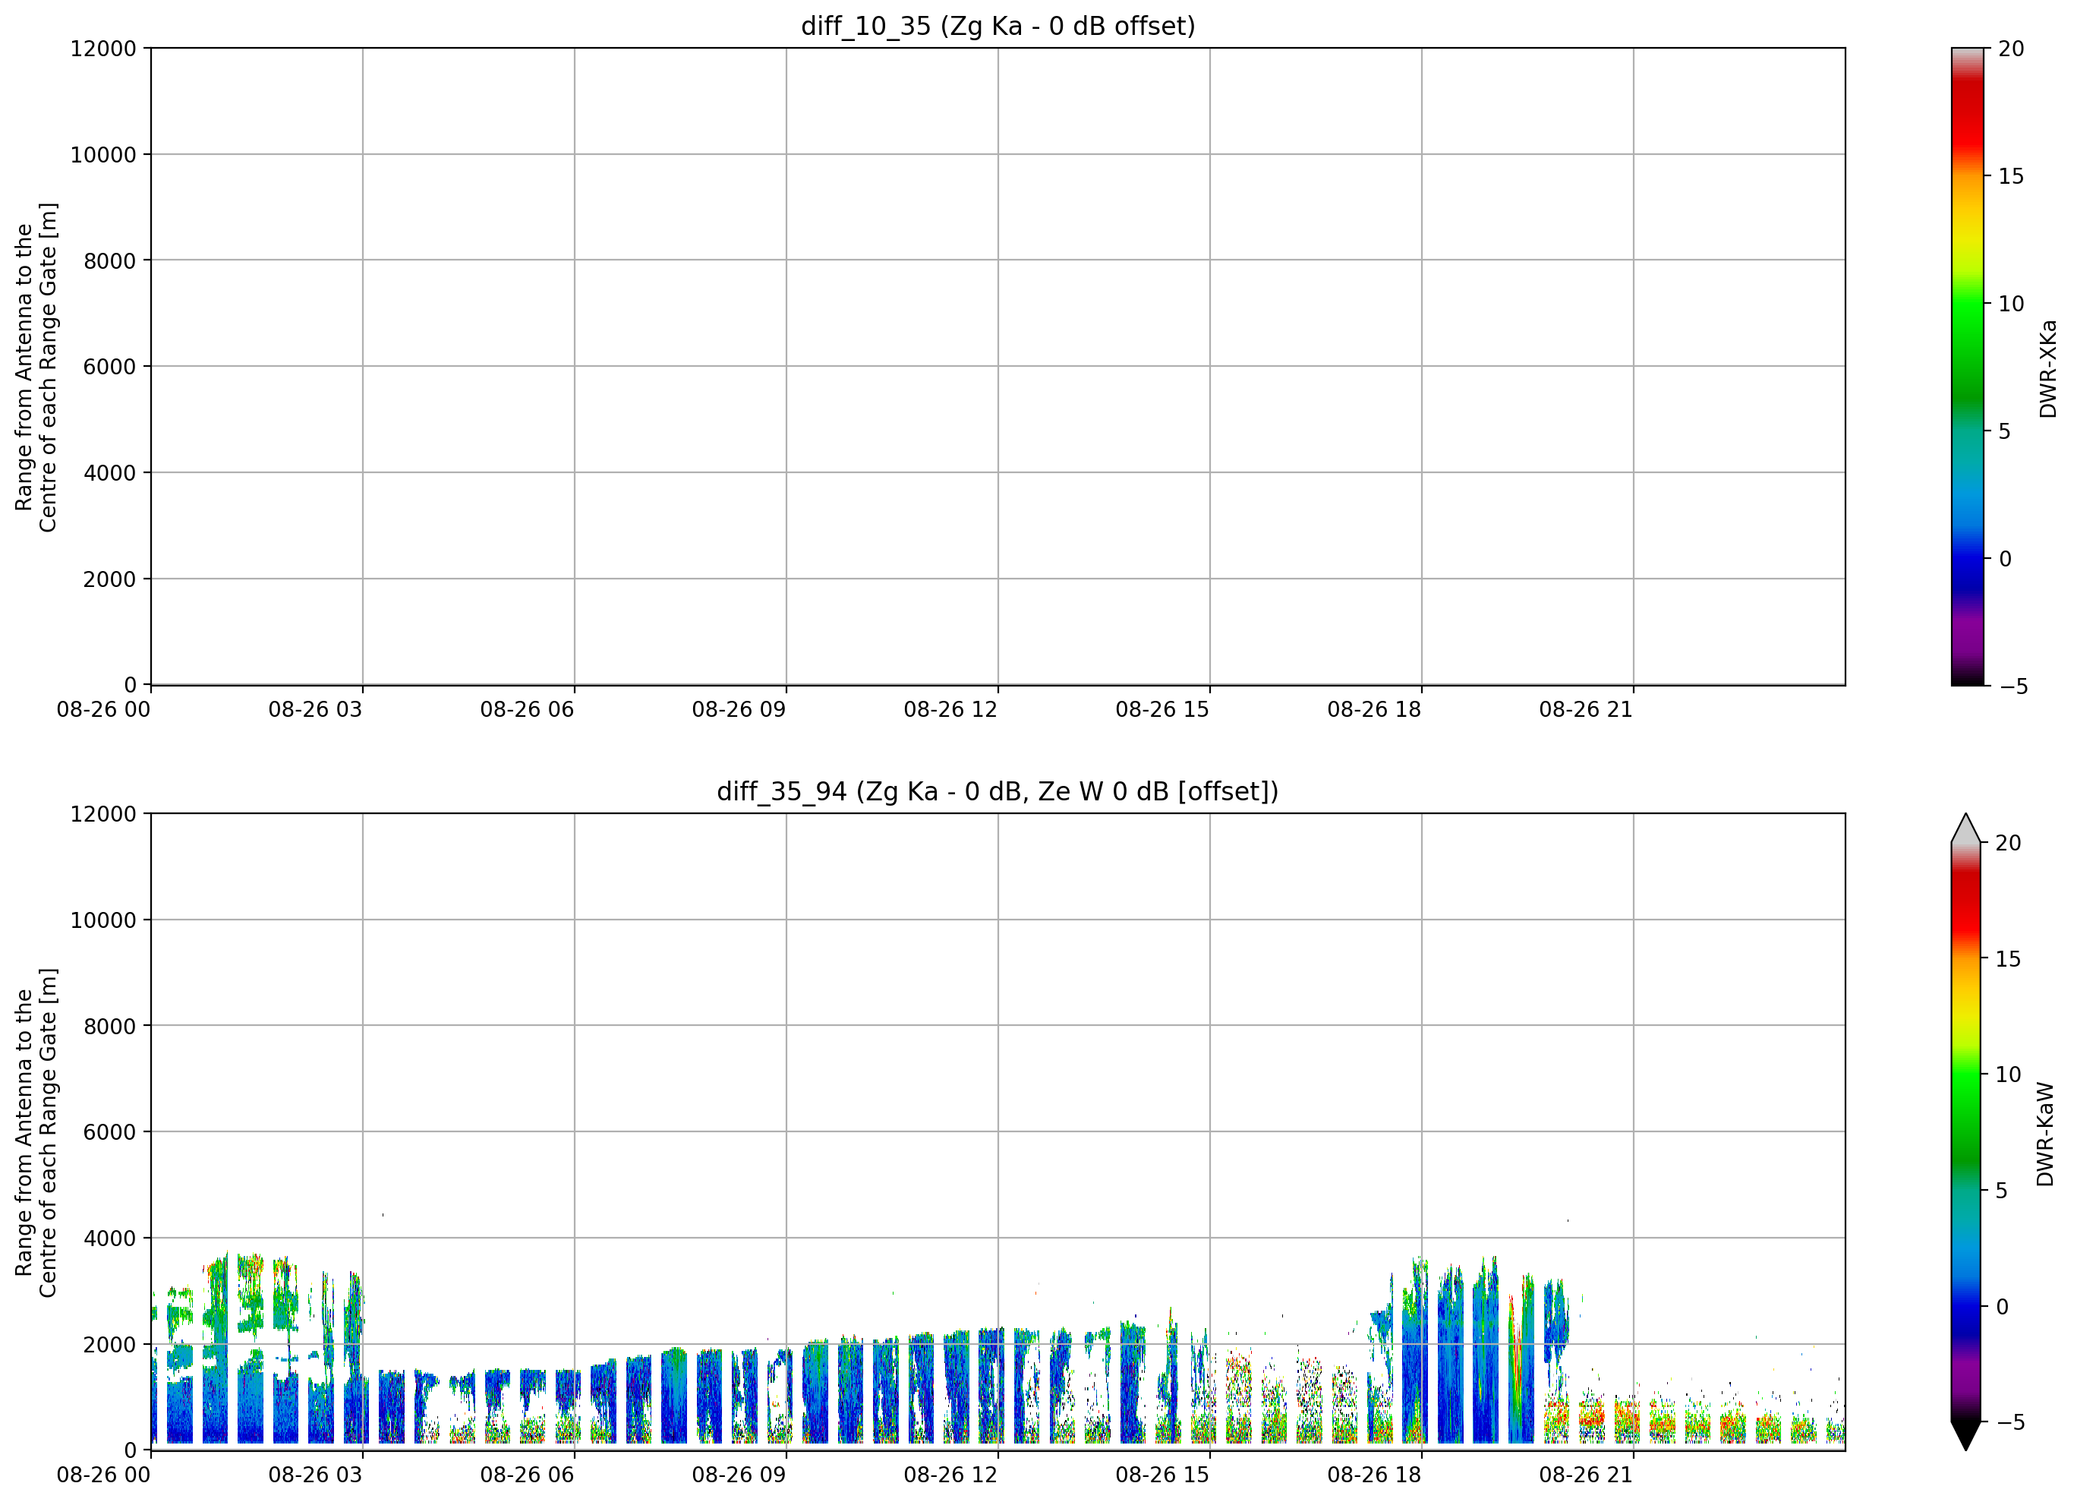Click the "08-26 18" tick label under diff_35_94 plot
Image resolution: width=2074 pixels, height=1502 pixels.
pos(1373,1475)
